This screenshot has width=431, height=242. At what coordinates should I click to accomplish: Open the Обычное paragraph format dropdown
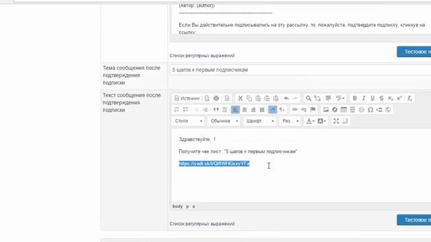[224, 121]
